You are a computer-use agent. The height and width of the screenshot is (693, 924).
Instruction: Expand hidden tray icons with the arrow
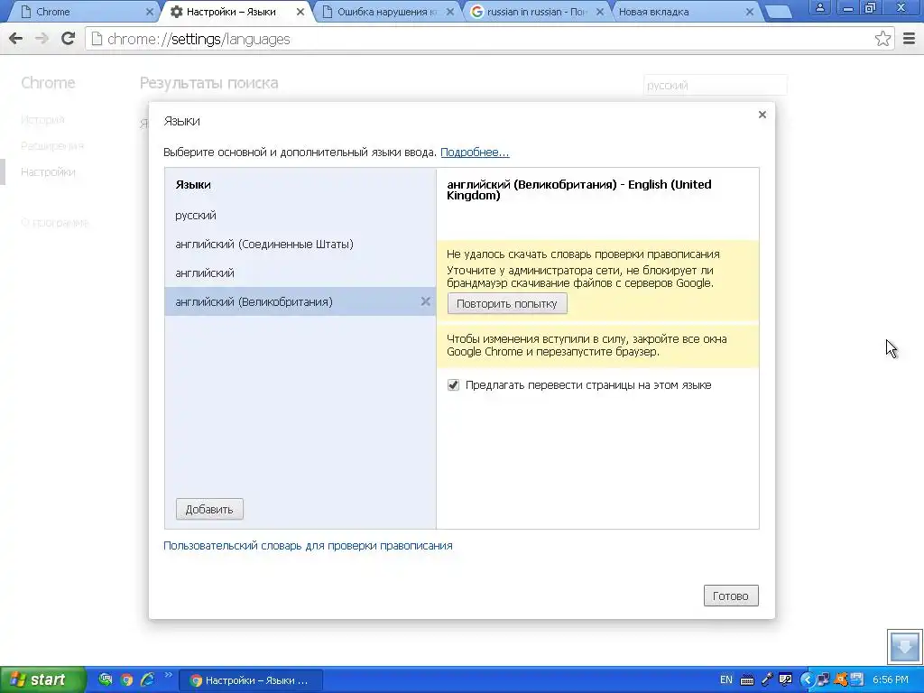(807, 680)
